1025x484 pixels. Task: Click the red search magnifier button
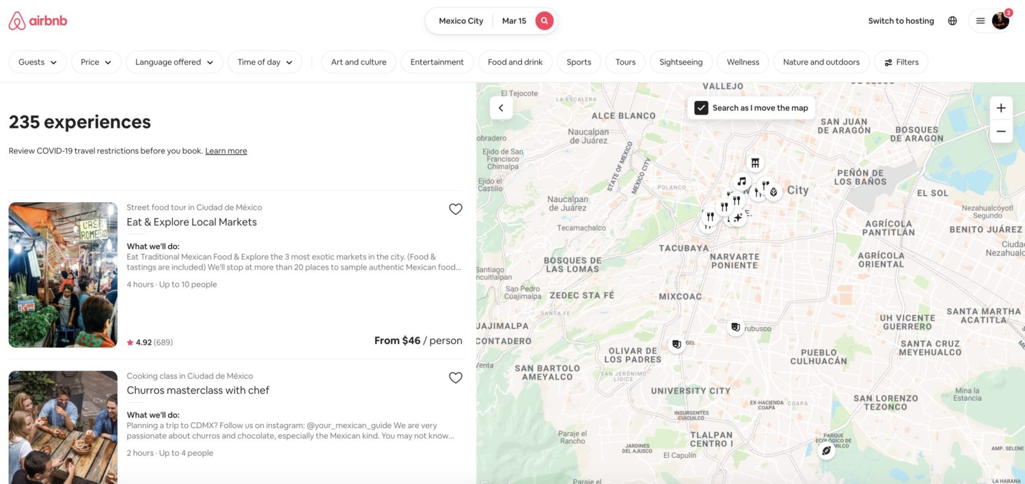[x=544, y=20]
